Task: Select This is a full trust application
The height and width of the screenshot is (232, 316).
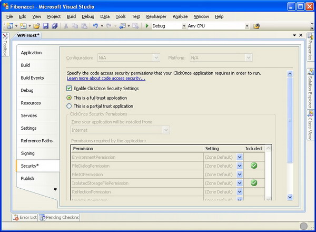Action: coord(69,98)
